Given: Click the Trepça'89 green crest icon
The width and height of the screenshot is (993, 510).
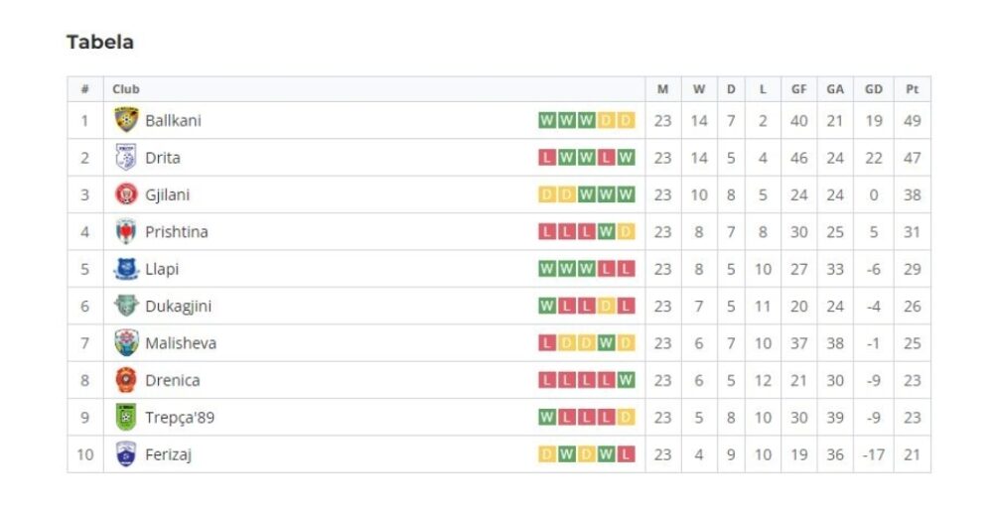Looking at the screenshot, I should pyautogui.click(x=126, y=417).
